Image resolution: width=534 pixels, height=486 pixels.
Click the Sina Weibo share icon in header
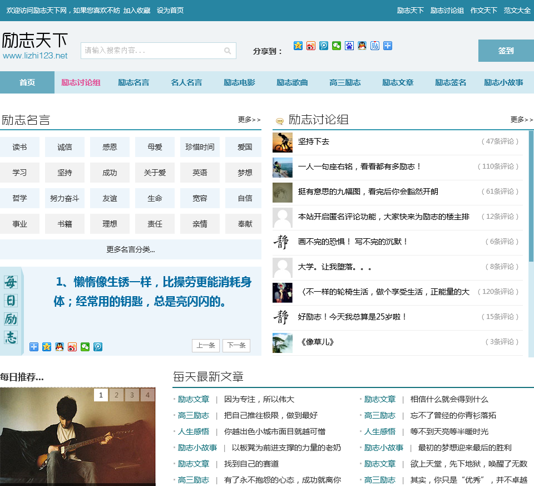(311, 46)
